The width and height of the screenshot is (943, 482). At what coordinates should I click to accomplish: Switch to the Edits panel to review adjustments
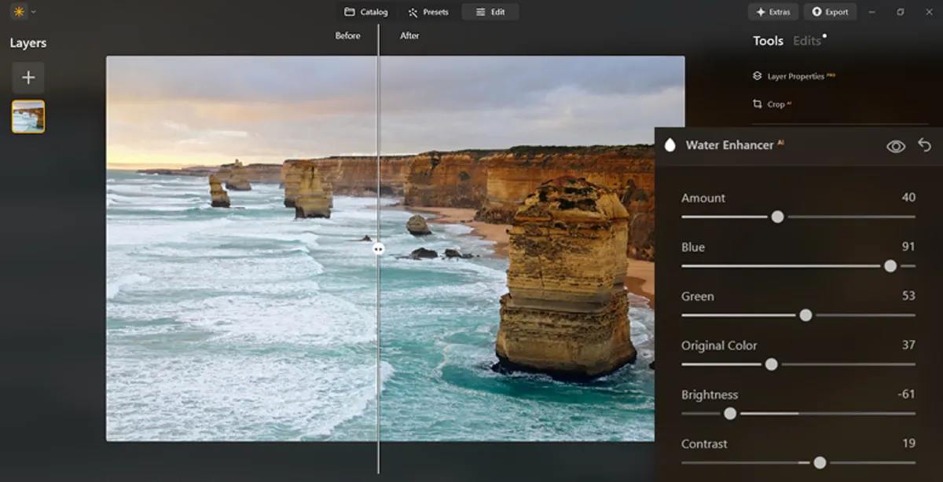pyautogui.click(x=806, y=40)
